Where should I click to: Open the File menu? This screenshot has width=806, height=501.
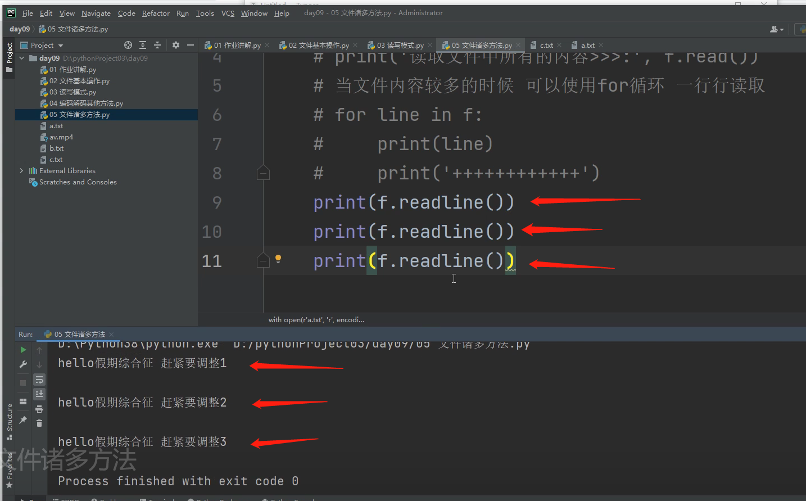click(28, 13)
